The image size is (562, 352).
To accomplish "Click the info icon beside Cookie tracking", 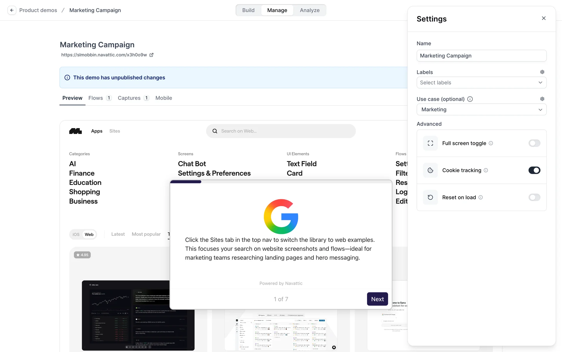I will pos(486,170).
